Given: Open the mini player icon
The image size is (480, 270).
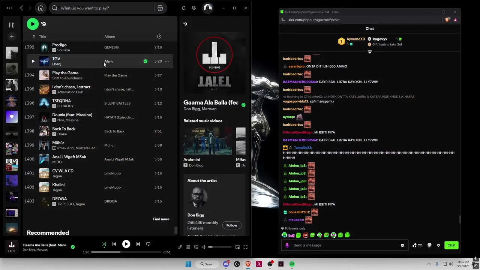Looking at the screenshot, I should pos(237,247).
